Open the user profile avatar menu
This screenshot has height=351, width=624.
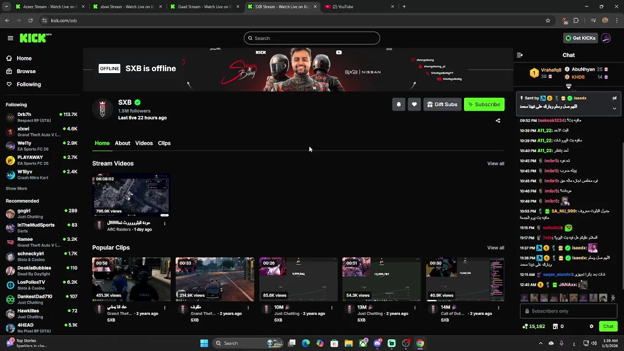[606, 38]
